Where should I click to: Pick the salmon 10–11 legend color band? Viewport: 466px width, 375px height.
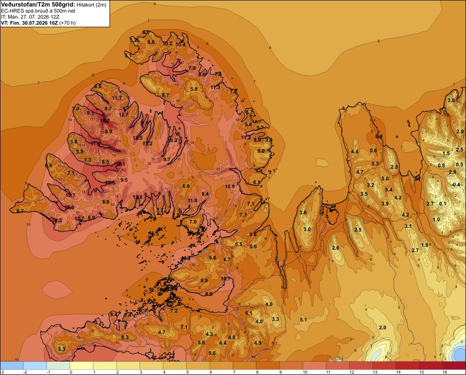(315, 365)
